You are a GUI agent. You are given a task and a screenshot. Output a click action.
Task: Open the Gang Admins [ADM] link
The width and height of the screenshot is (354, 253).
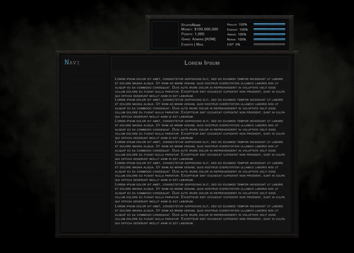[x=198, y=39]
